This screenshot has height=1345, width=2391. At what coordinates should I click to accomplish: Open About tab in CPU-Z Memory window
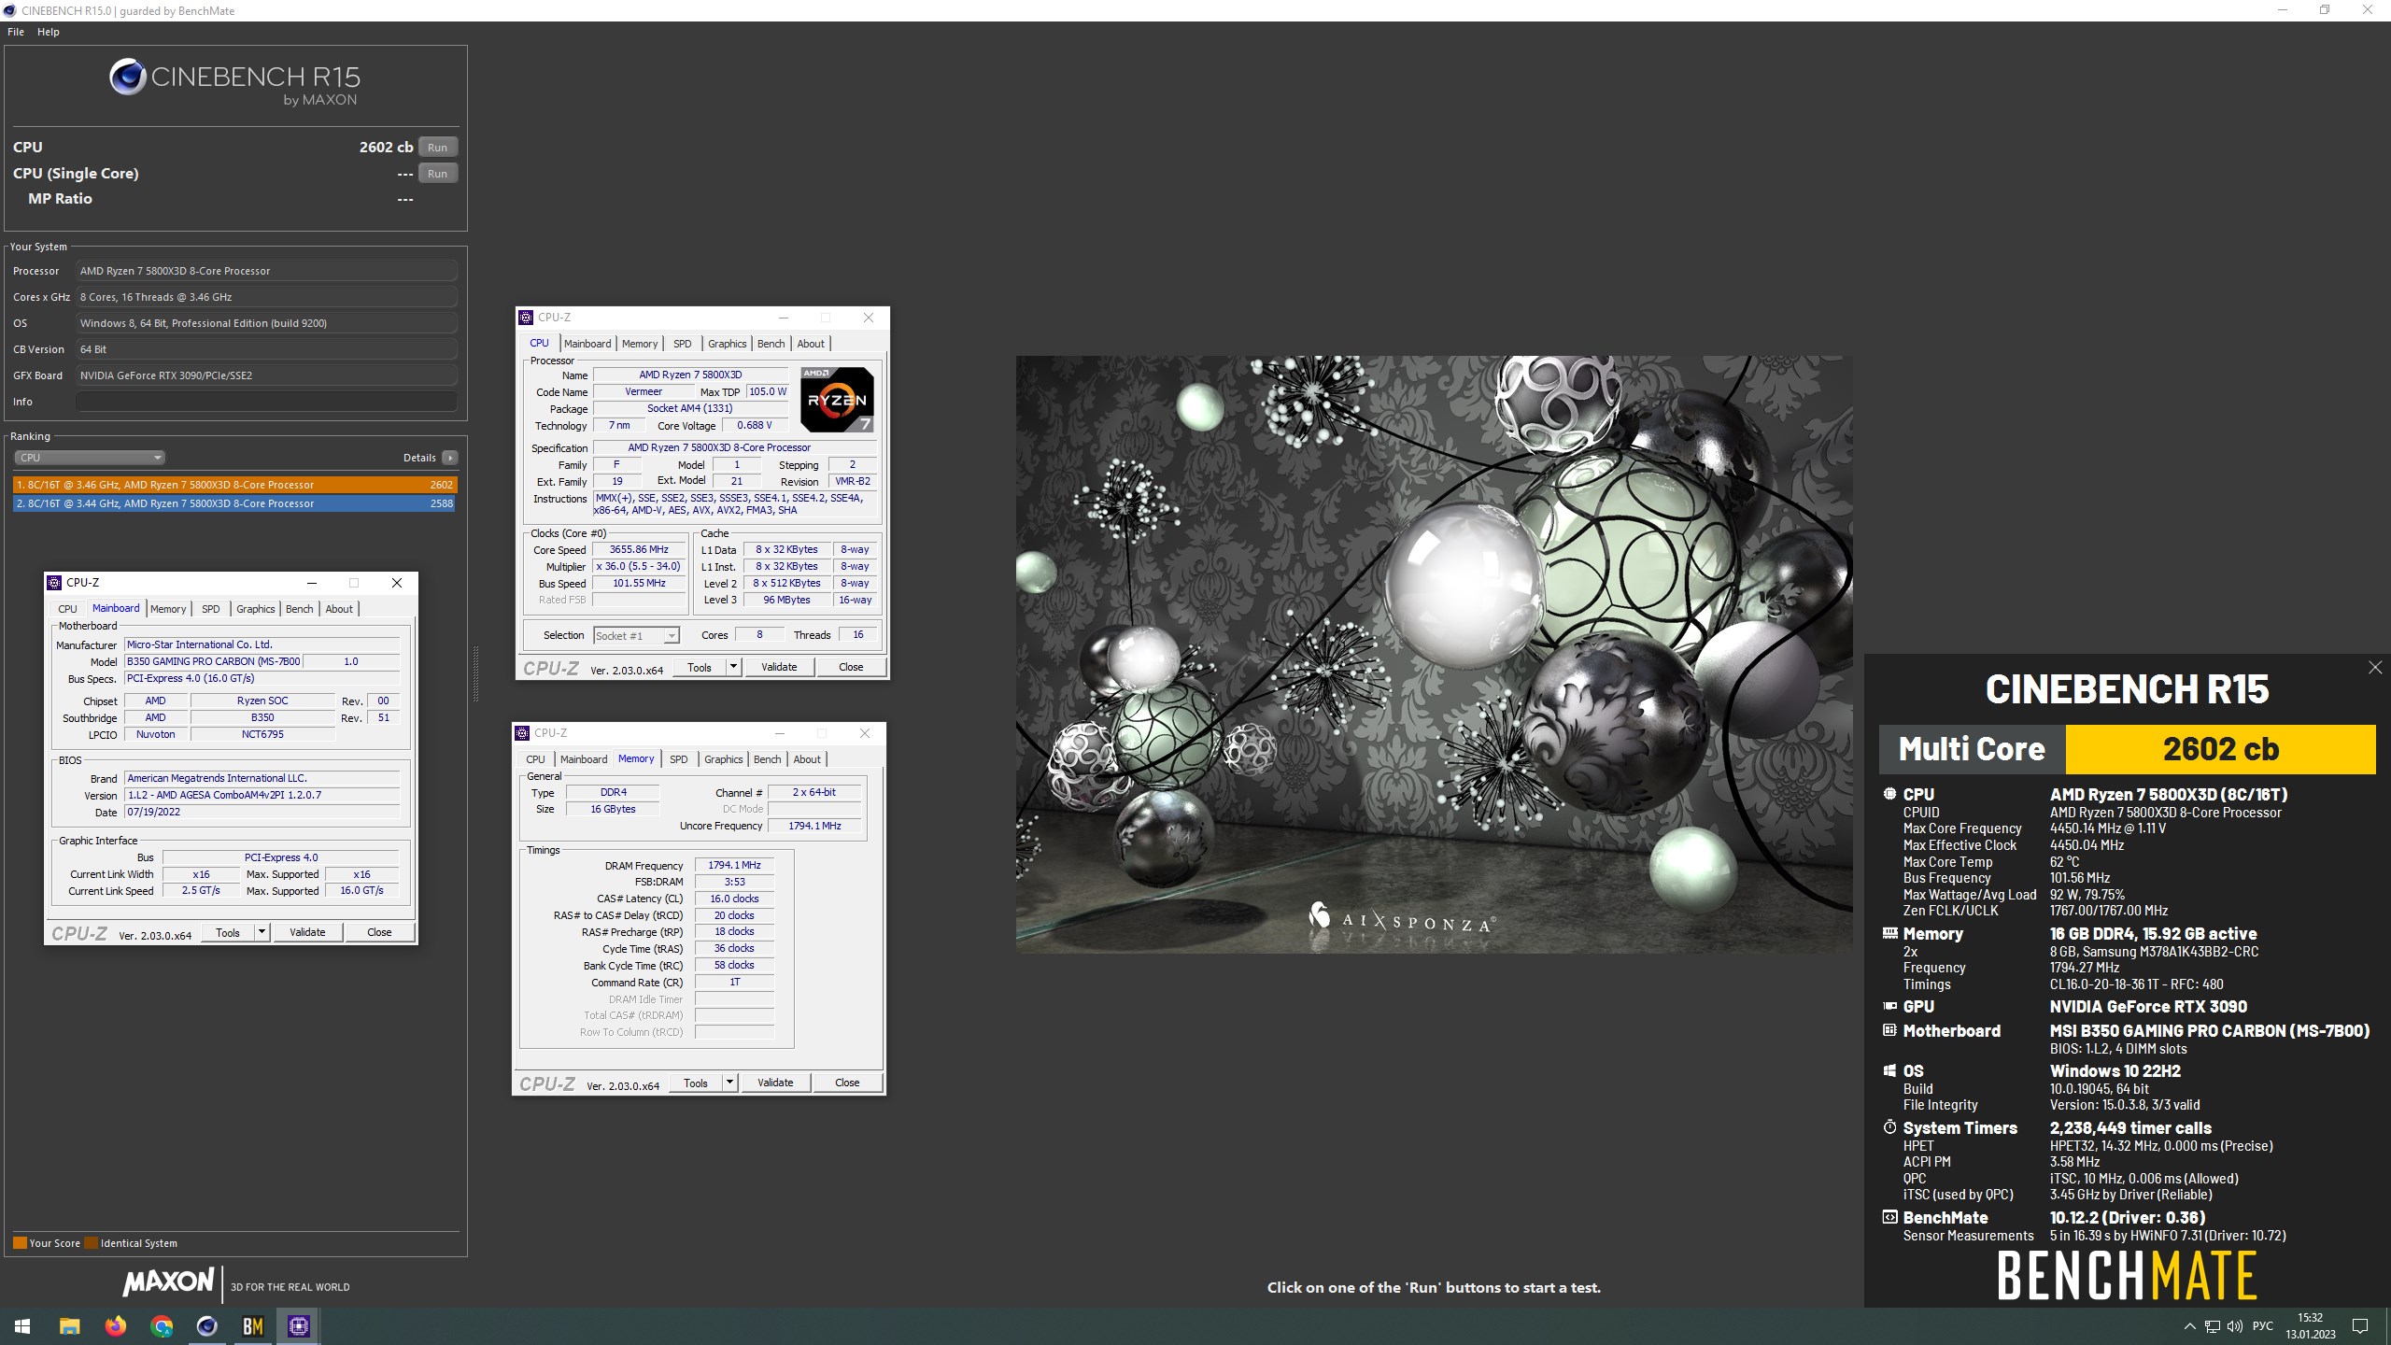point(807,759)
